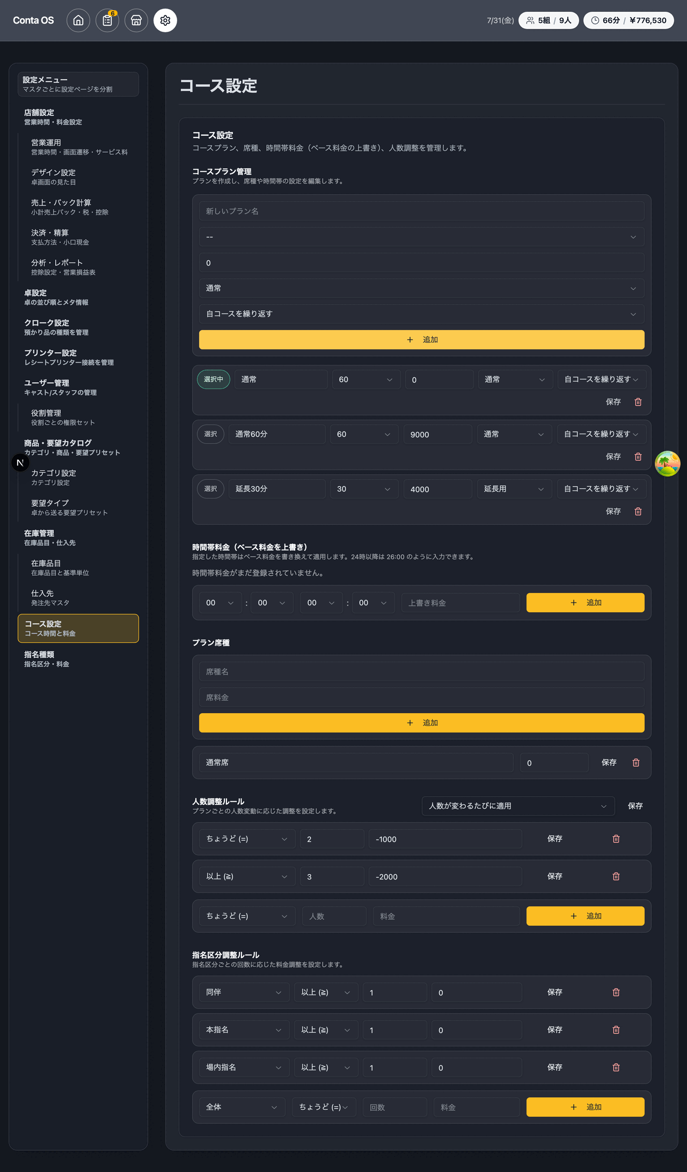Open the 60 minutes dropdown of 通常60分 plan
This screenshot has width=687, height=1172.
pyautogui.click(x=364, y=434)
